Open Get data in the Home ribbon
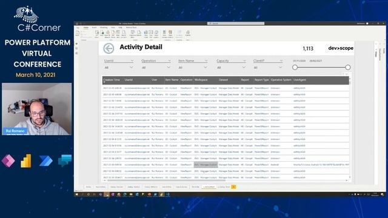This screenshot has width=388, height=218. click(97, 34)
